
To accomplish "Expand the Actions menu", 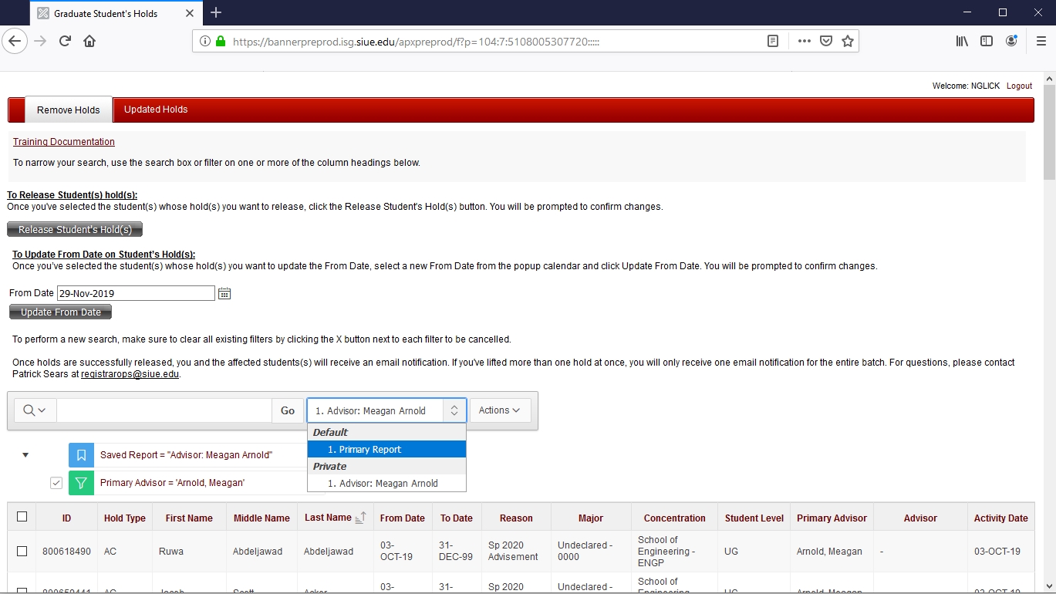I will coord(500,410).
